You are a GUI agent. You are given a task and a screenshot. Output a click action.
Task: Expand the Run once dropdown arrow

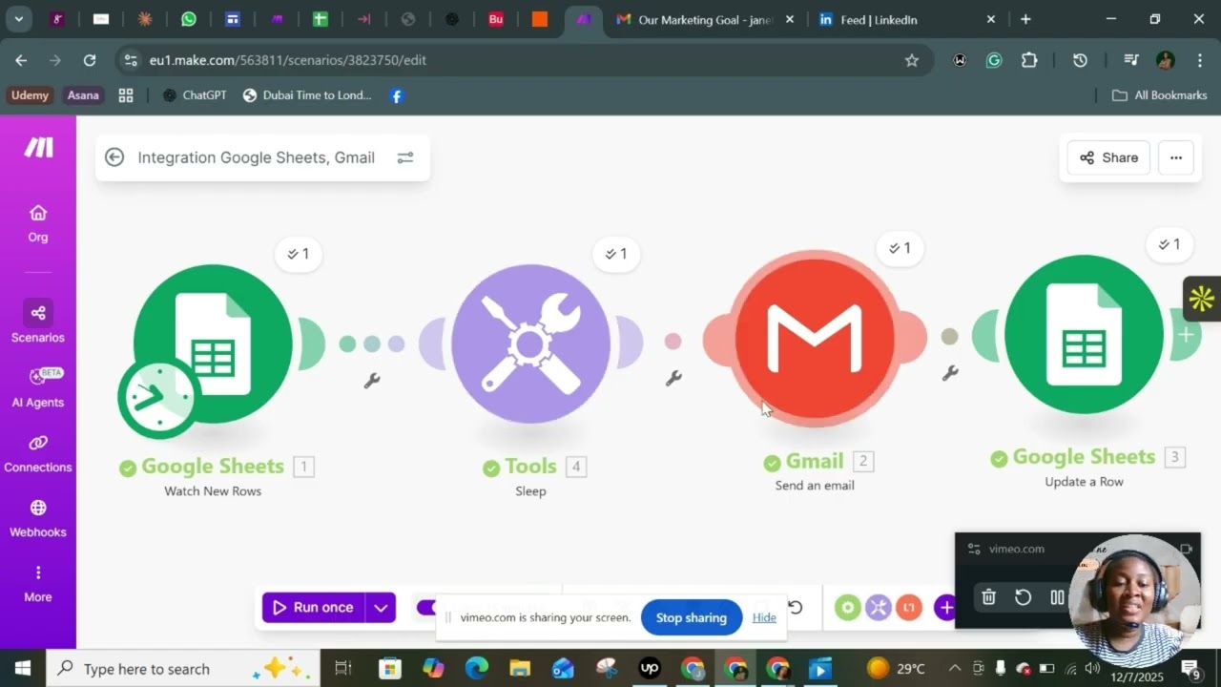tap(381, 607)
